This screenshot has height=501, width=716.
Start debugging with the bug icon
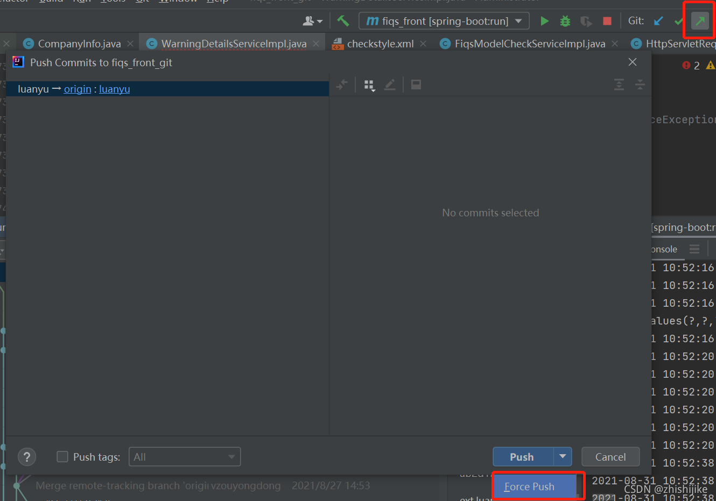[x=565, y=21]
